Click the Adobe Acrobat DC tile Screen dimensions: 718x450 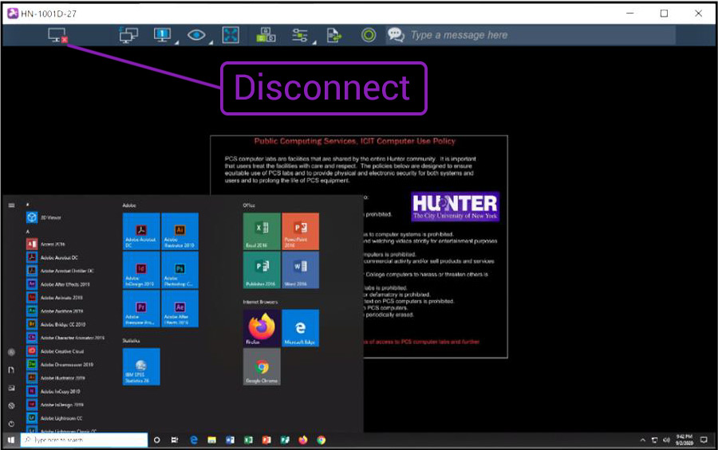(x=141, y=231)
